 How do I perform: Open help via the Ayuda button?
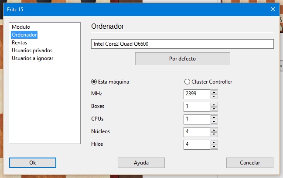point(141,163)
